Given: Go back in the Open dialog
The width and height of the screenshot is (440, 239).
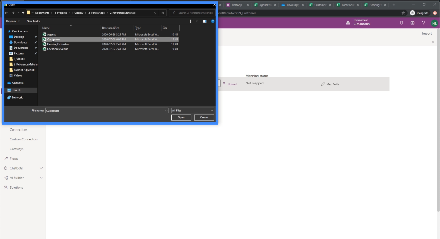Looking at the screenshot, I should (6, 13).
